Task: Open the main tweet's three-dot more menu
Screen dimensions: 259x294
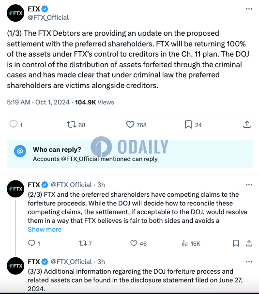Action: pos(249,9)
